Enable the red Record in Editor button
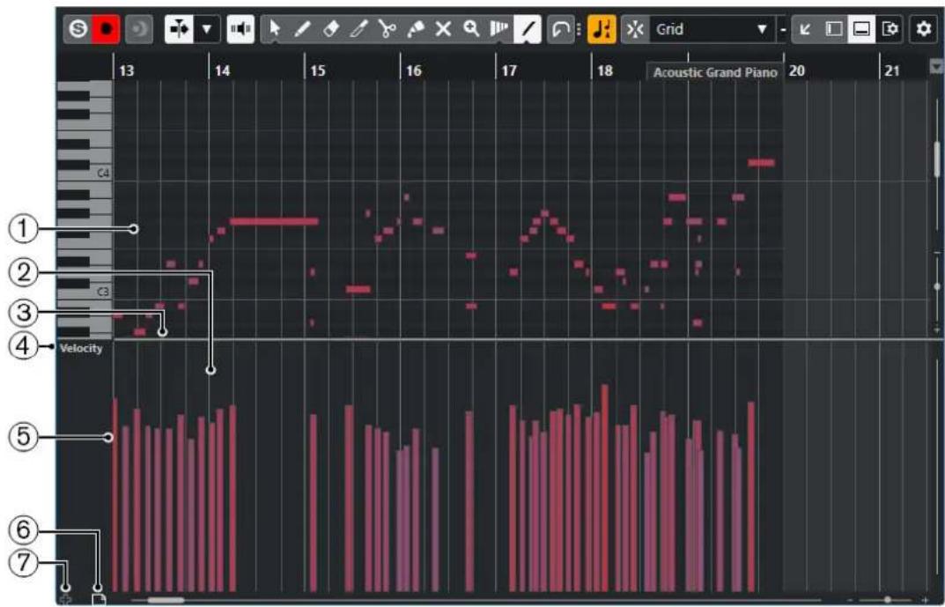The height and width of the screenshot is (607, 945). pos(106,29)
